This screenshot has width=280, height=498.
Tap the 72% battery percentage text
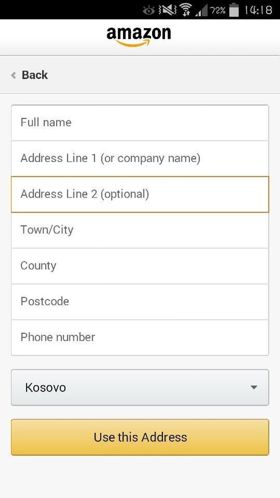[218, 11]
